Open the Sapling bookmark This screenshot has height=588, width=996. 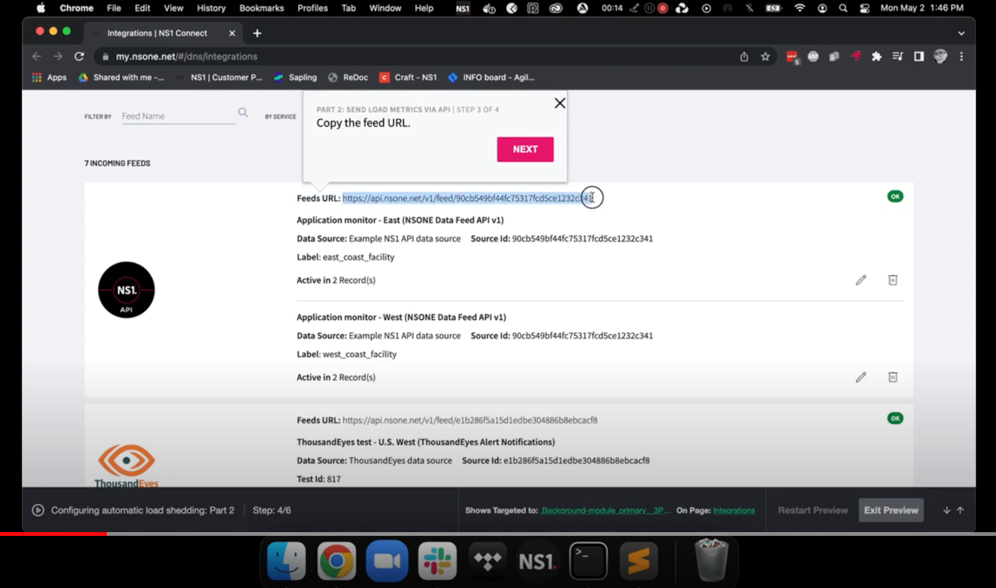coord(296,78)
